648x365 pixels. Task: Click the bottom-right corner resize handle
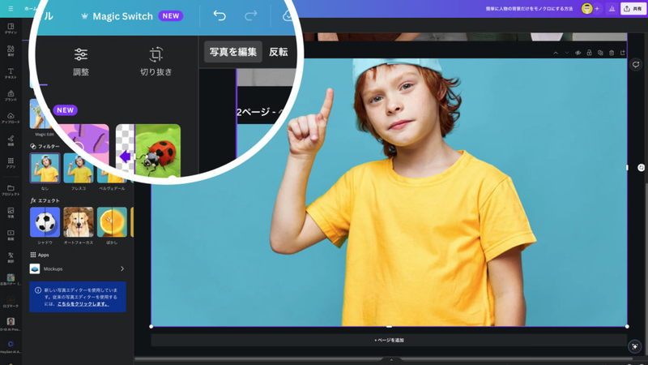coord(627,327)
